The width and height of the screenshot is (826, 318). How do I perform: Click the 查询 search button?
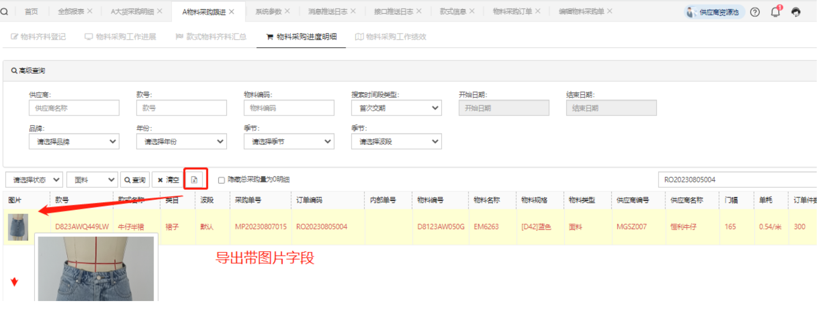135,180
